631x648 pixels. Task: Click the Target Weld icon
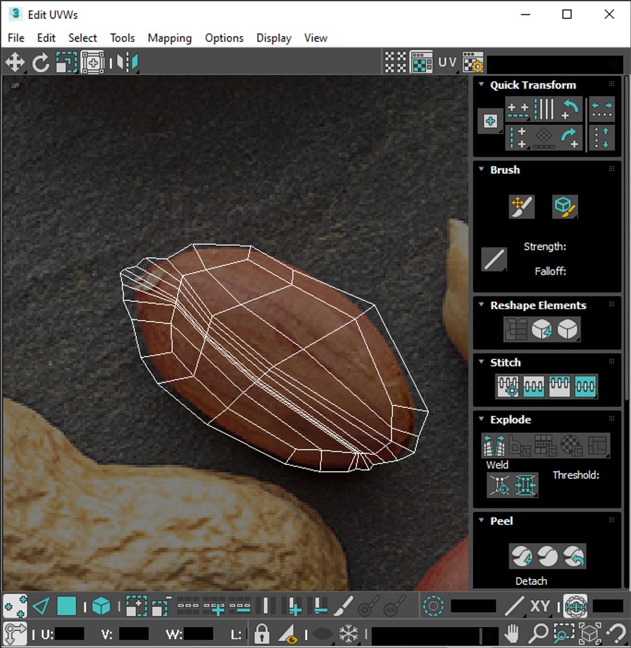(x=500, y=485)
